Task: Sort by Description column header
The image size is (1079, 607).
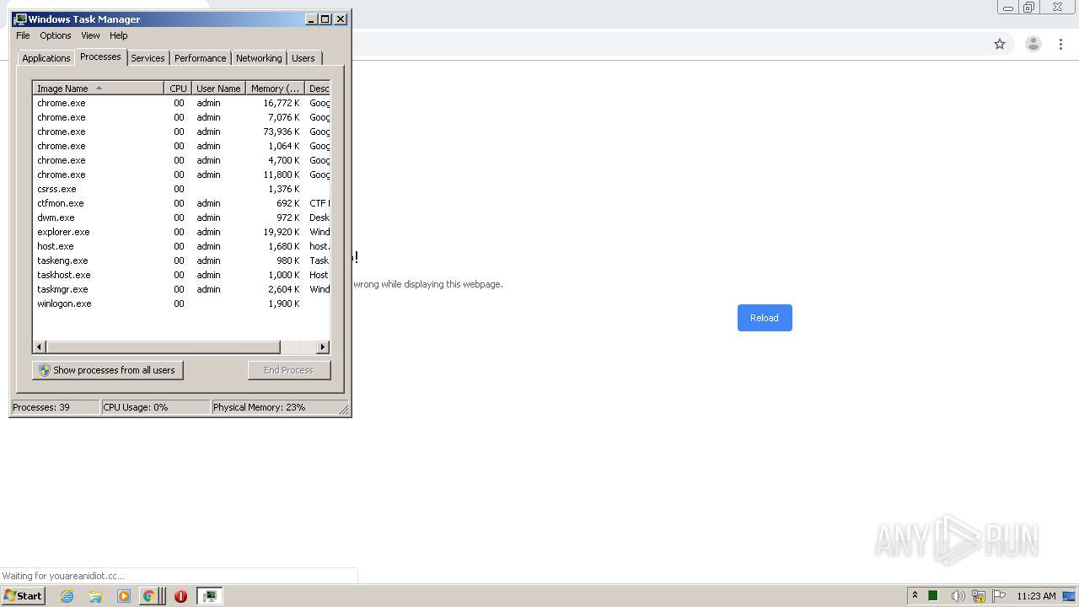Action: (x=318, y=89)
